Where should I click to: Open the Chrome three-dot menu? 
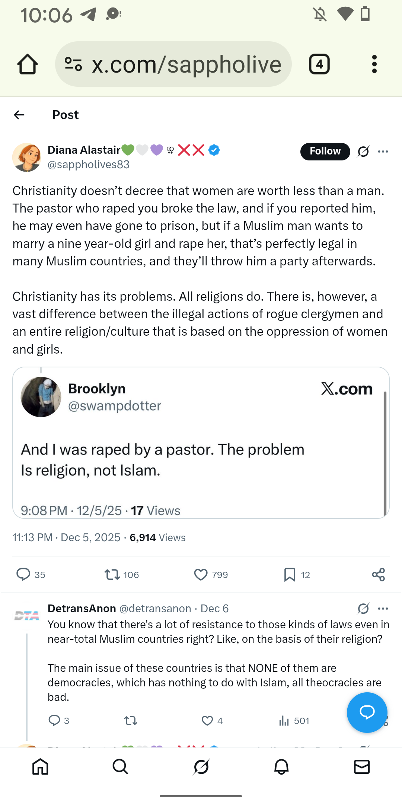[374, 64]
